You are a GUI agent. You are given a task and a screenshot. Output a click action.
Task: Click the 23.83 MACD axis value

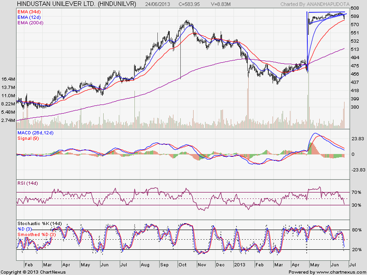(x=358, y=139)
